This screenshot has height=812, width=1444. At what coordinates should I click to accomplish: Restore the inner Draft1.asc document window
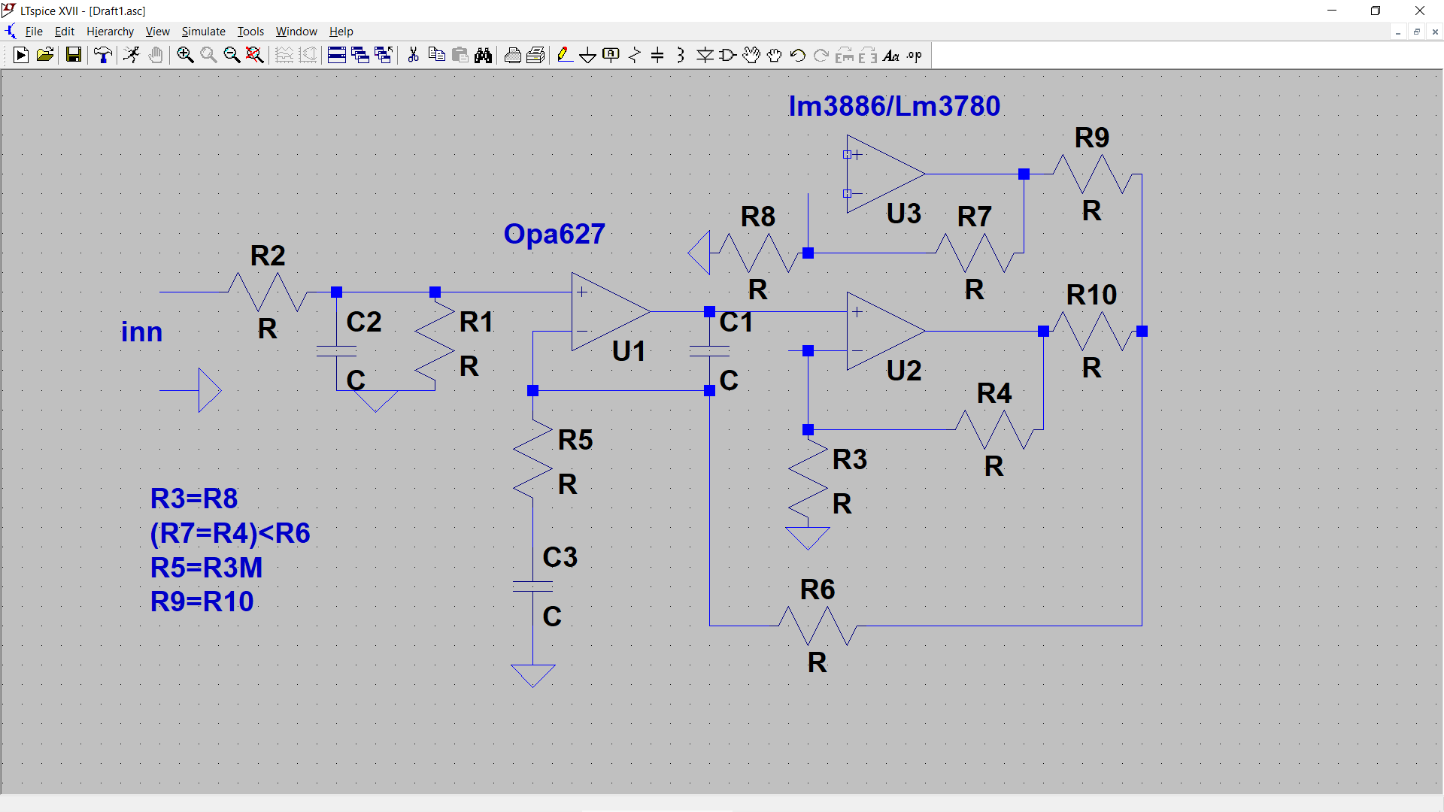(x=1417, y=32)
